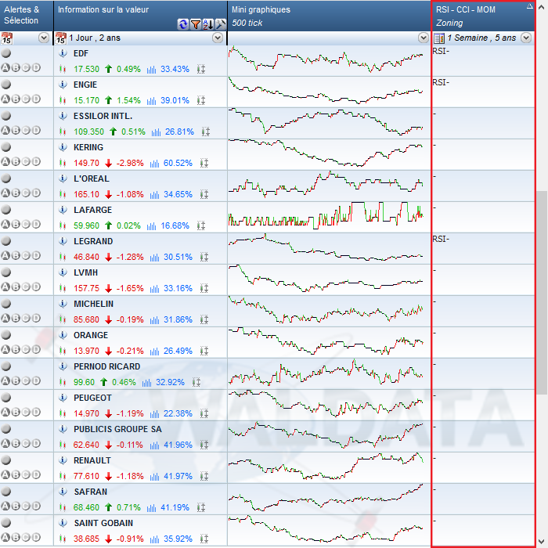The image size is (548, 548).
Task: Click the A-Z sort icon
Action: (x=208, y=24)
